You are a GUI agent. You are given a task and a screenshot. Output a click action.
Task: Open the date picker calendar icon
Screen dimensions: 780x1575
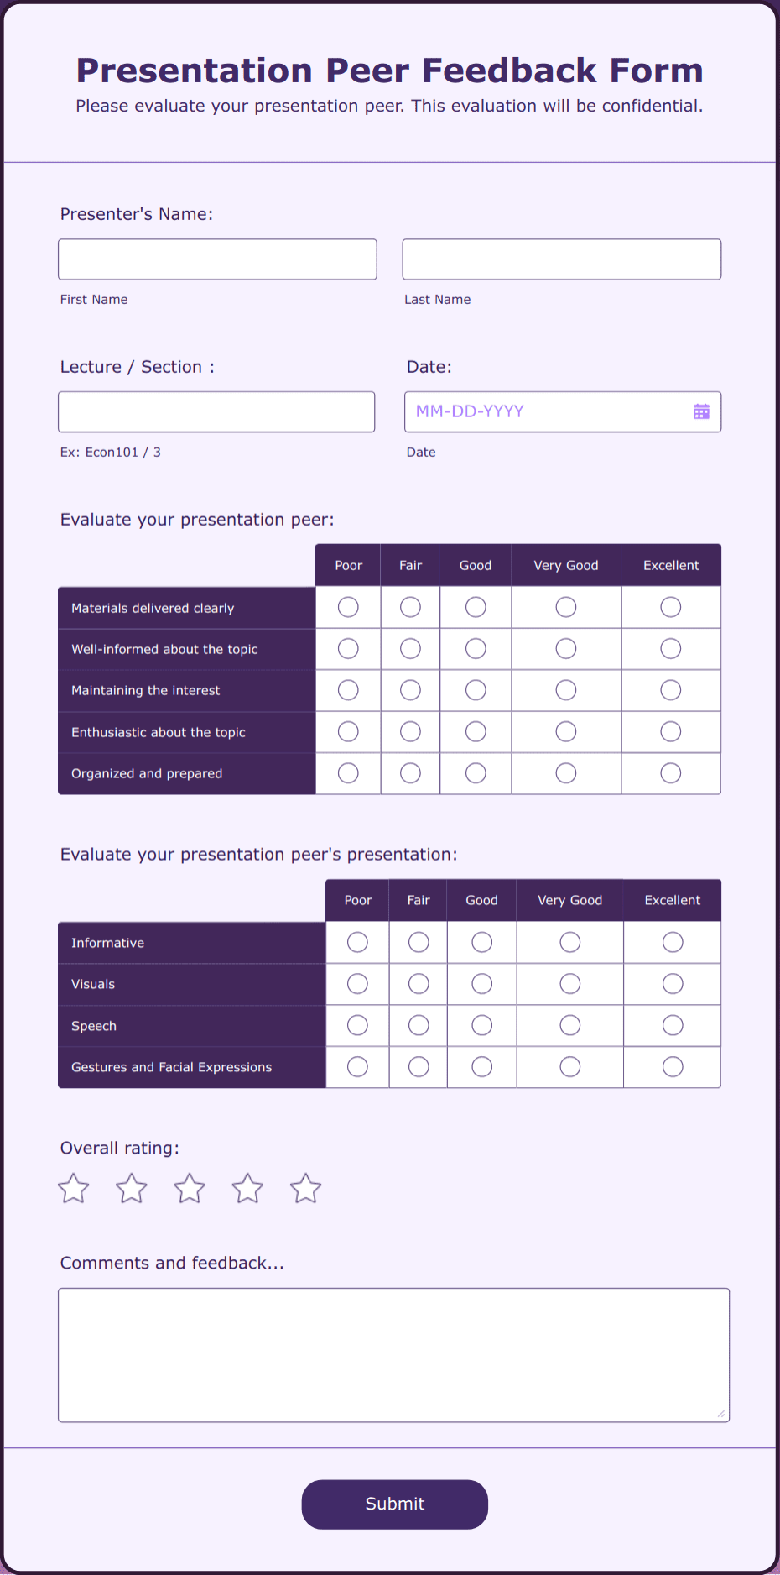pos(701,411)
